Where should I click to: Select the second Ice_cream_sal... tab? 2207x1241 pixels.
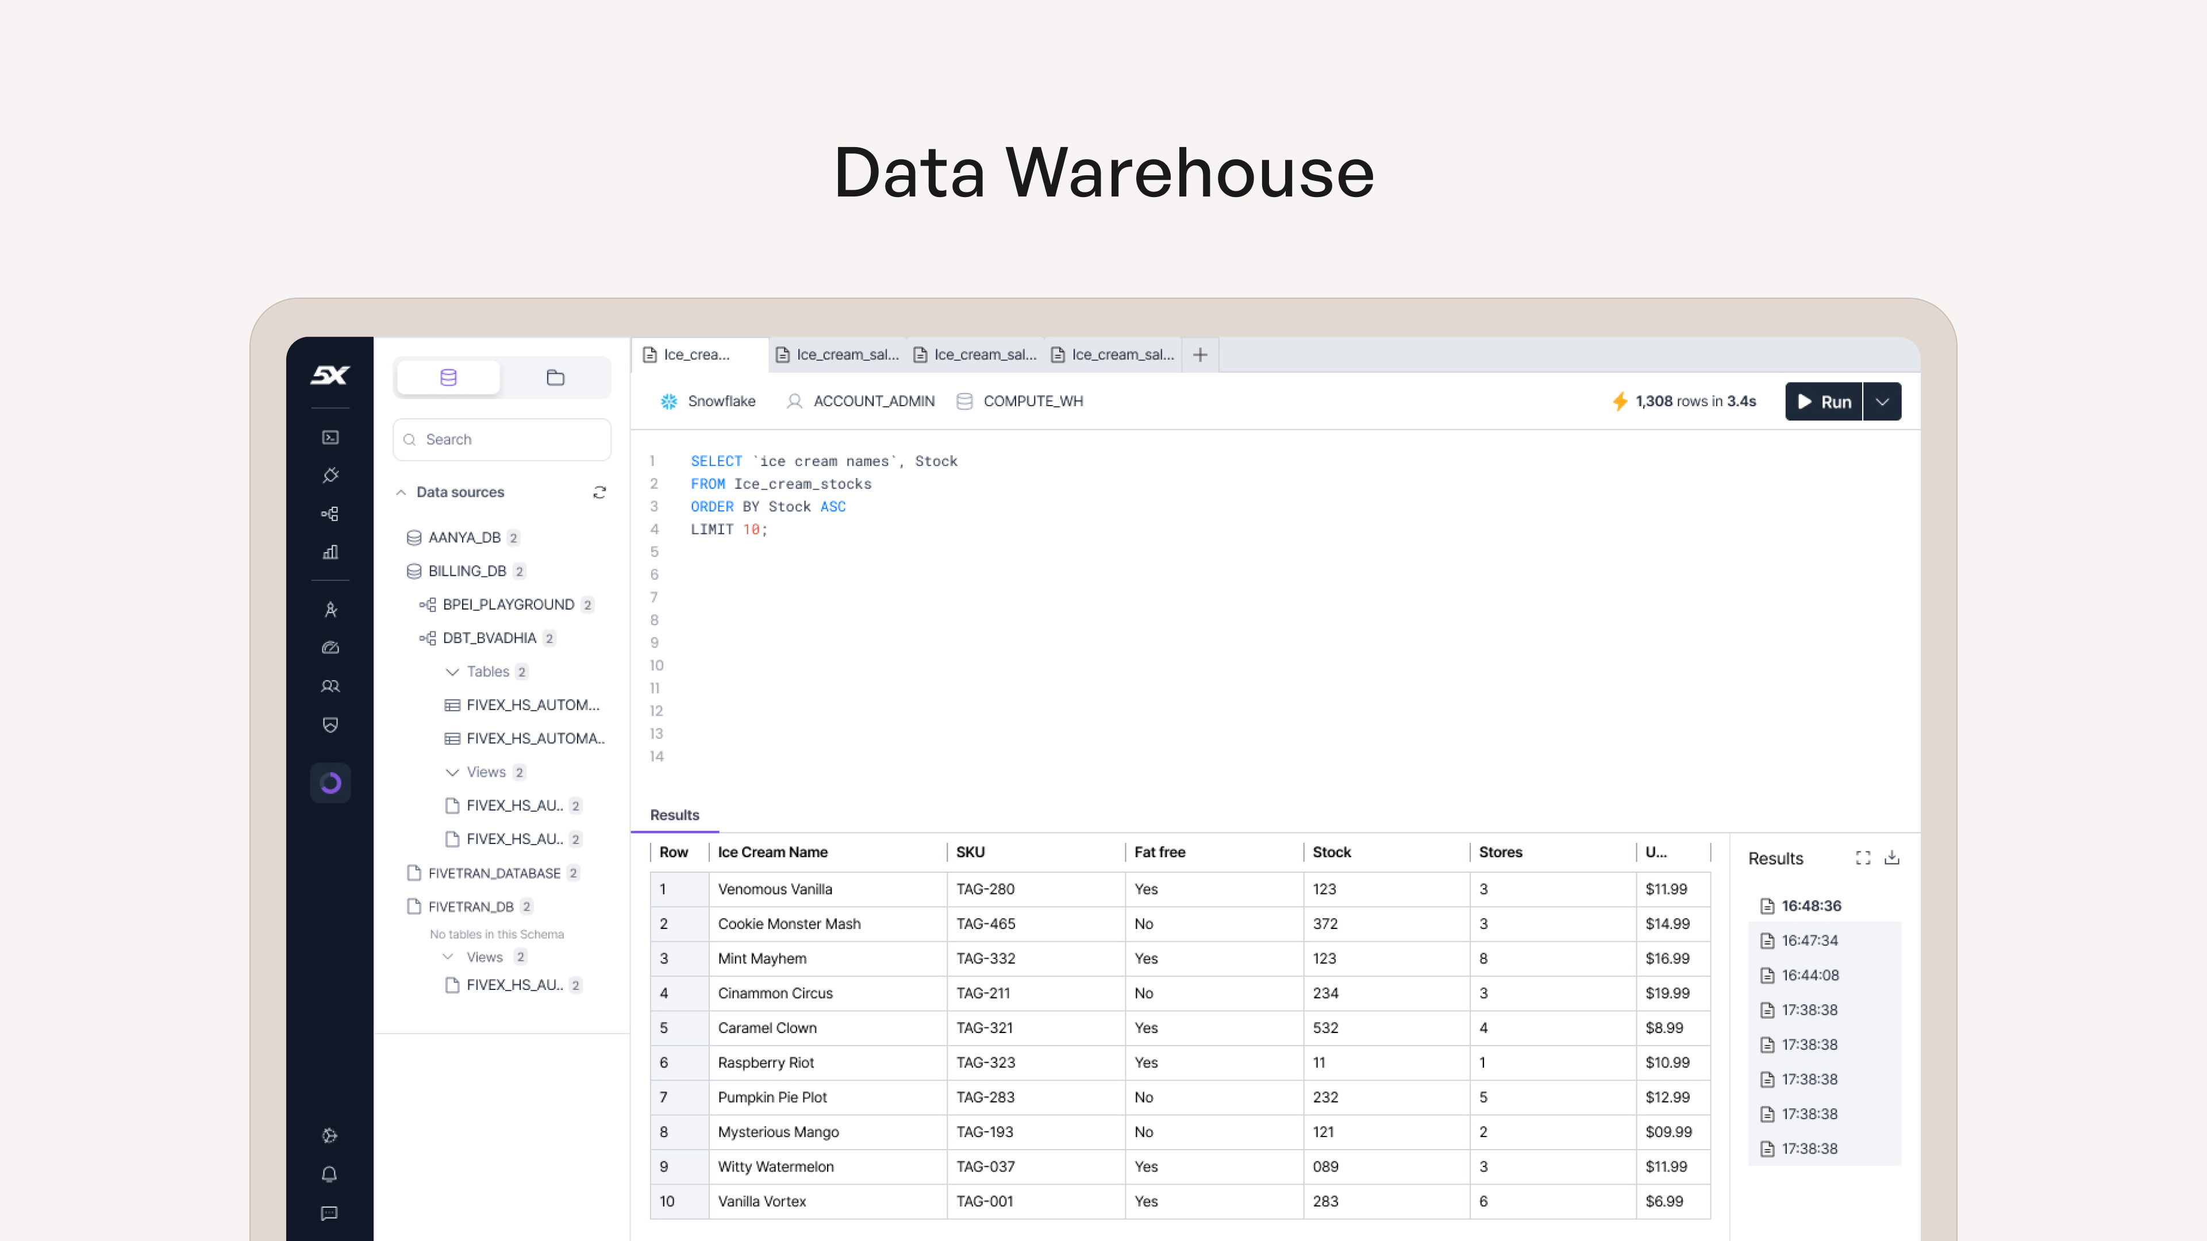pyautogui.click(x=975, y=354)
